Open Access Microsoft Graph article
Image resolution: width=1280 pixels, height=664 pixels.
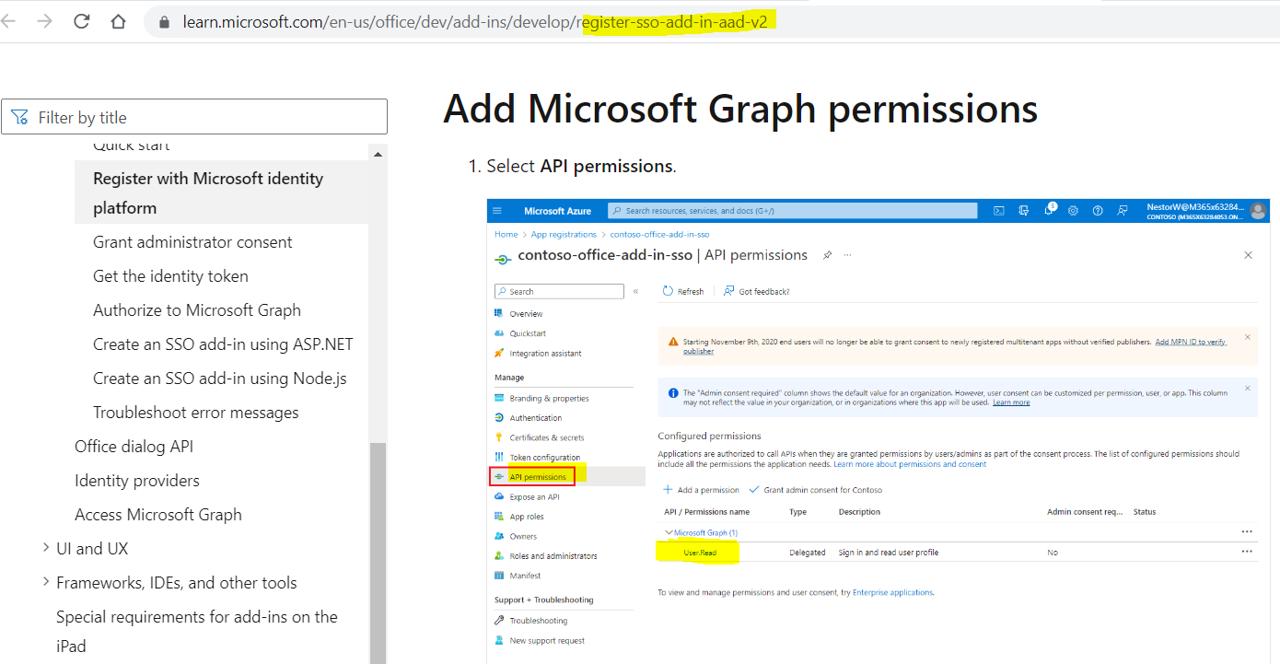(158, 515)
